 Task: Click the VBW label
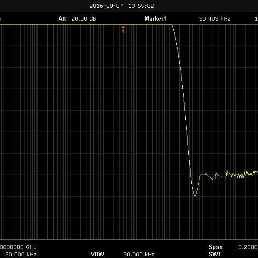(x=97, y=254)
